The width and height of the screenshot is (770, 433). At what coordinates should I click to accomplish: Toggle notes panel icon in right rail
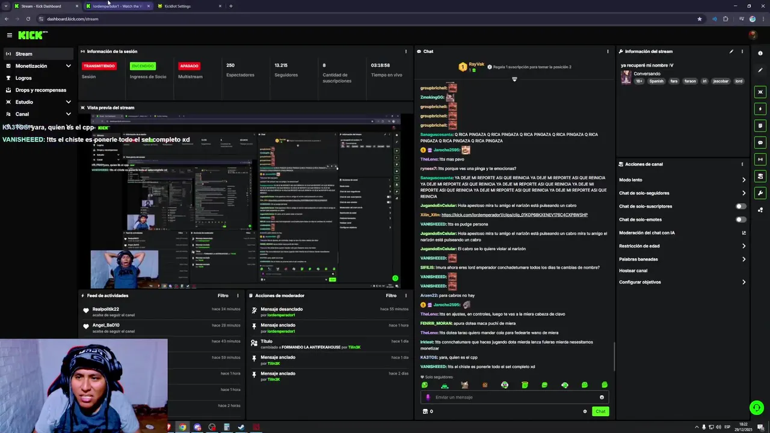tap(760, 126)
